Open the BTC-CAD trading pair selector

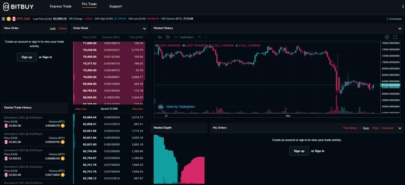24,19
